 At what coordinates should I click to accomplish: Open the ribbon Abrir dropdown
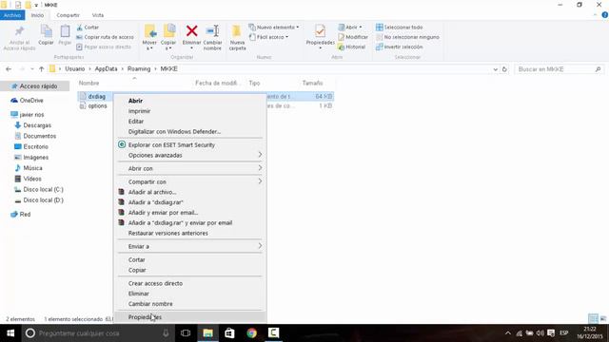(x=350, y=28)
